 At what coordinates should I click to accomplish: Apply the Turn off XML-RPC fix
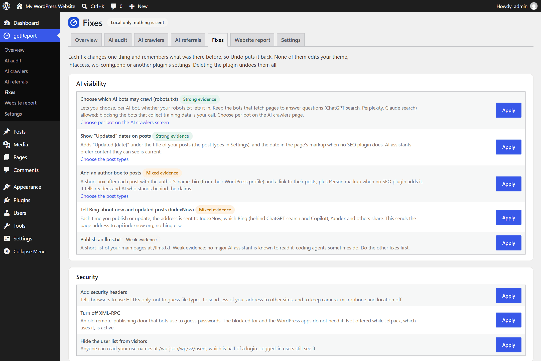coord(509,320)
